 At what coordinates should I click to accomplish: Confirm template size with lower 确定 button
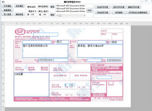click(52, 15)
